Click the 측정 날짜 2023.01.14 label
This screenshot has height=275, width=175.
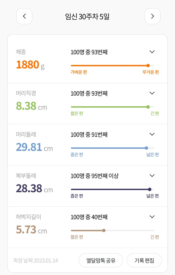(x=36, y=260)
